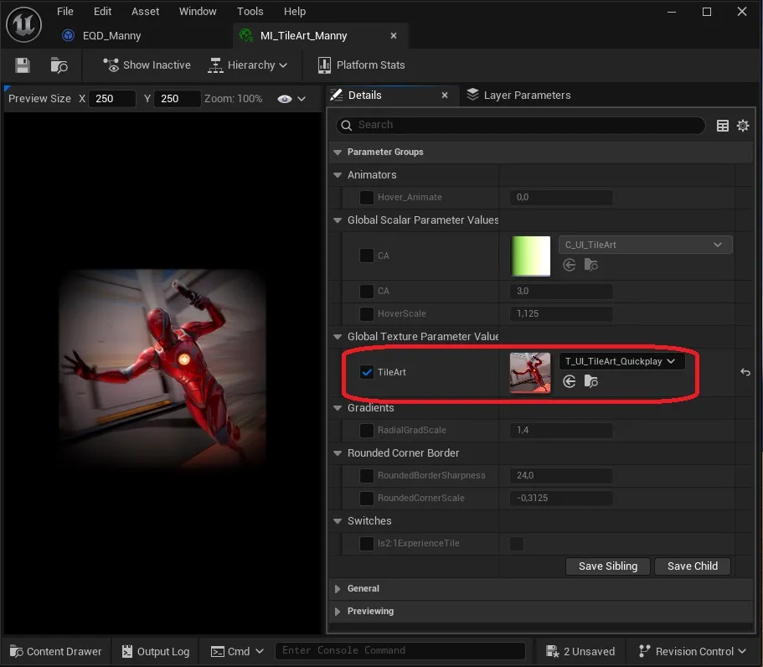Click the Save Sibling button
Image resolution: width=763 pixels, height=667 pixels.
pos(608,566)
